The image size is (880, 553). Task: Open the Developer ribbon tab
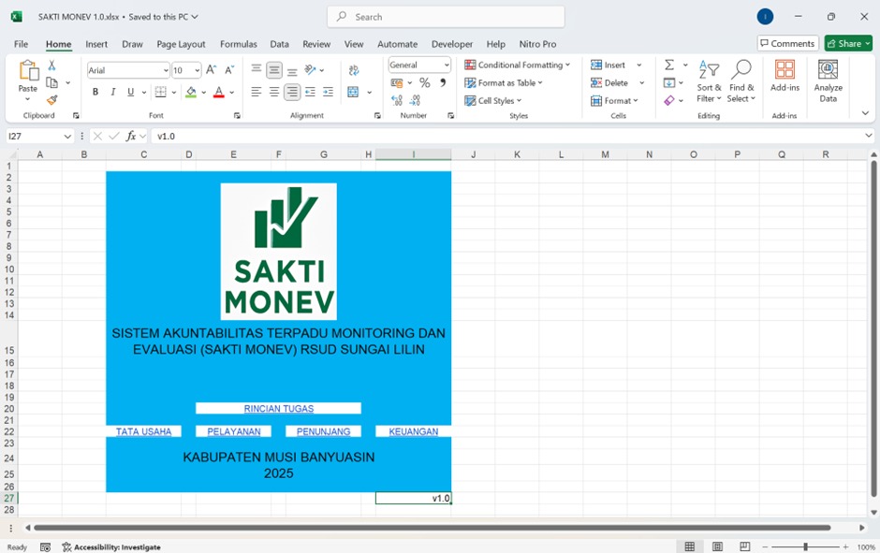pyautogui.click(x=452, y=44)
